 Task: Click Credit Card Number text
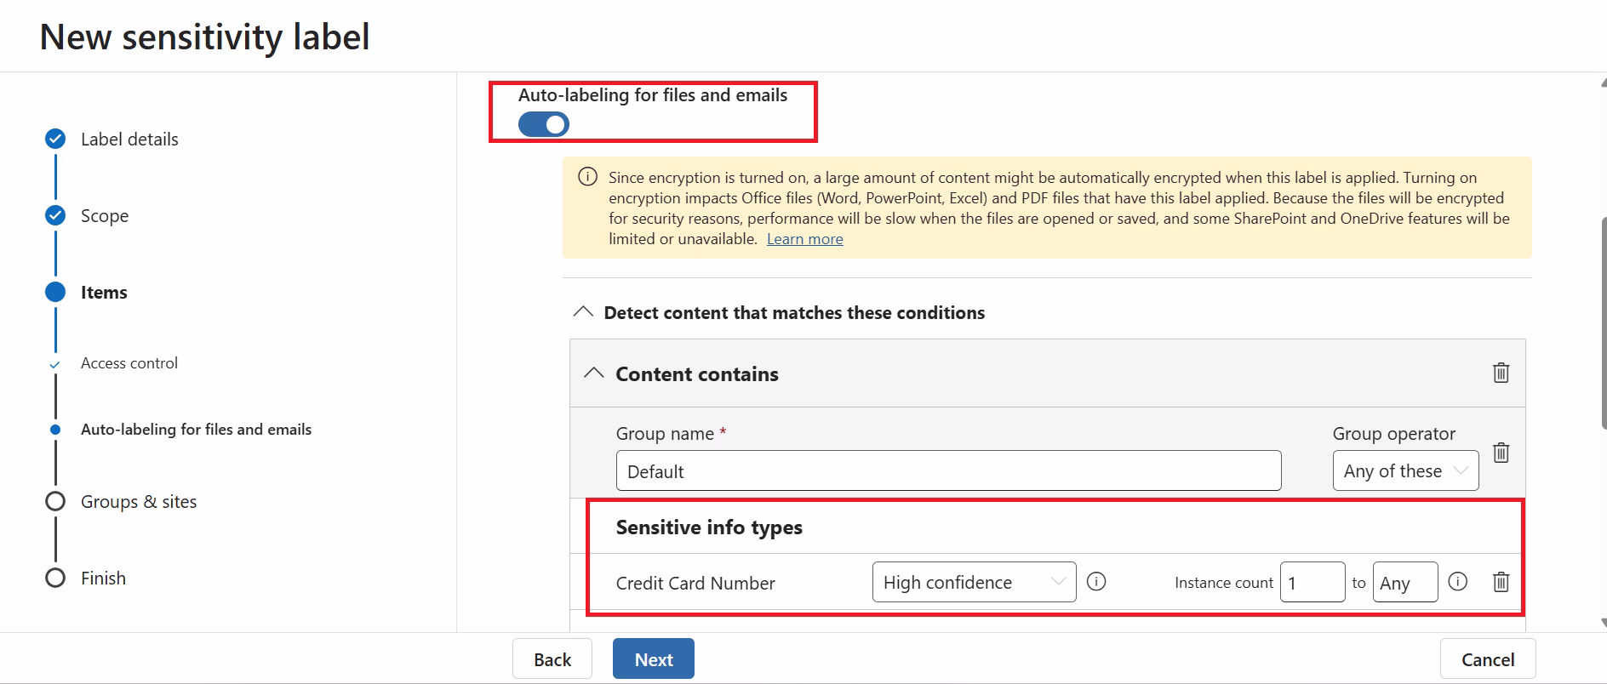pyautogui.click(x=695, y=584)
